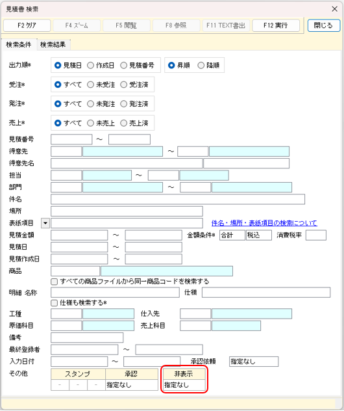Open 件名・場所・表紙項目の検索について link
This screenshot has height=411, width=344.
[x=264, y=223]
